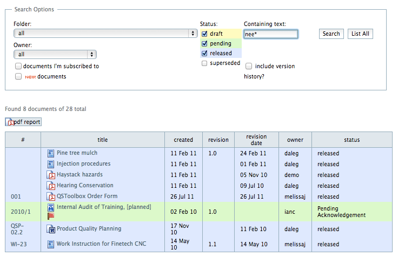Uncheck the pending status checkbox
This screenshot has height=256, width=398.
coord(204,44)
